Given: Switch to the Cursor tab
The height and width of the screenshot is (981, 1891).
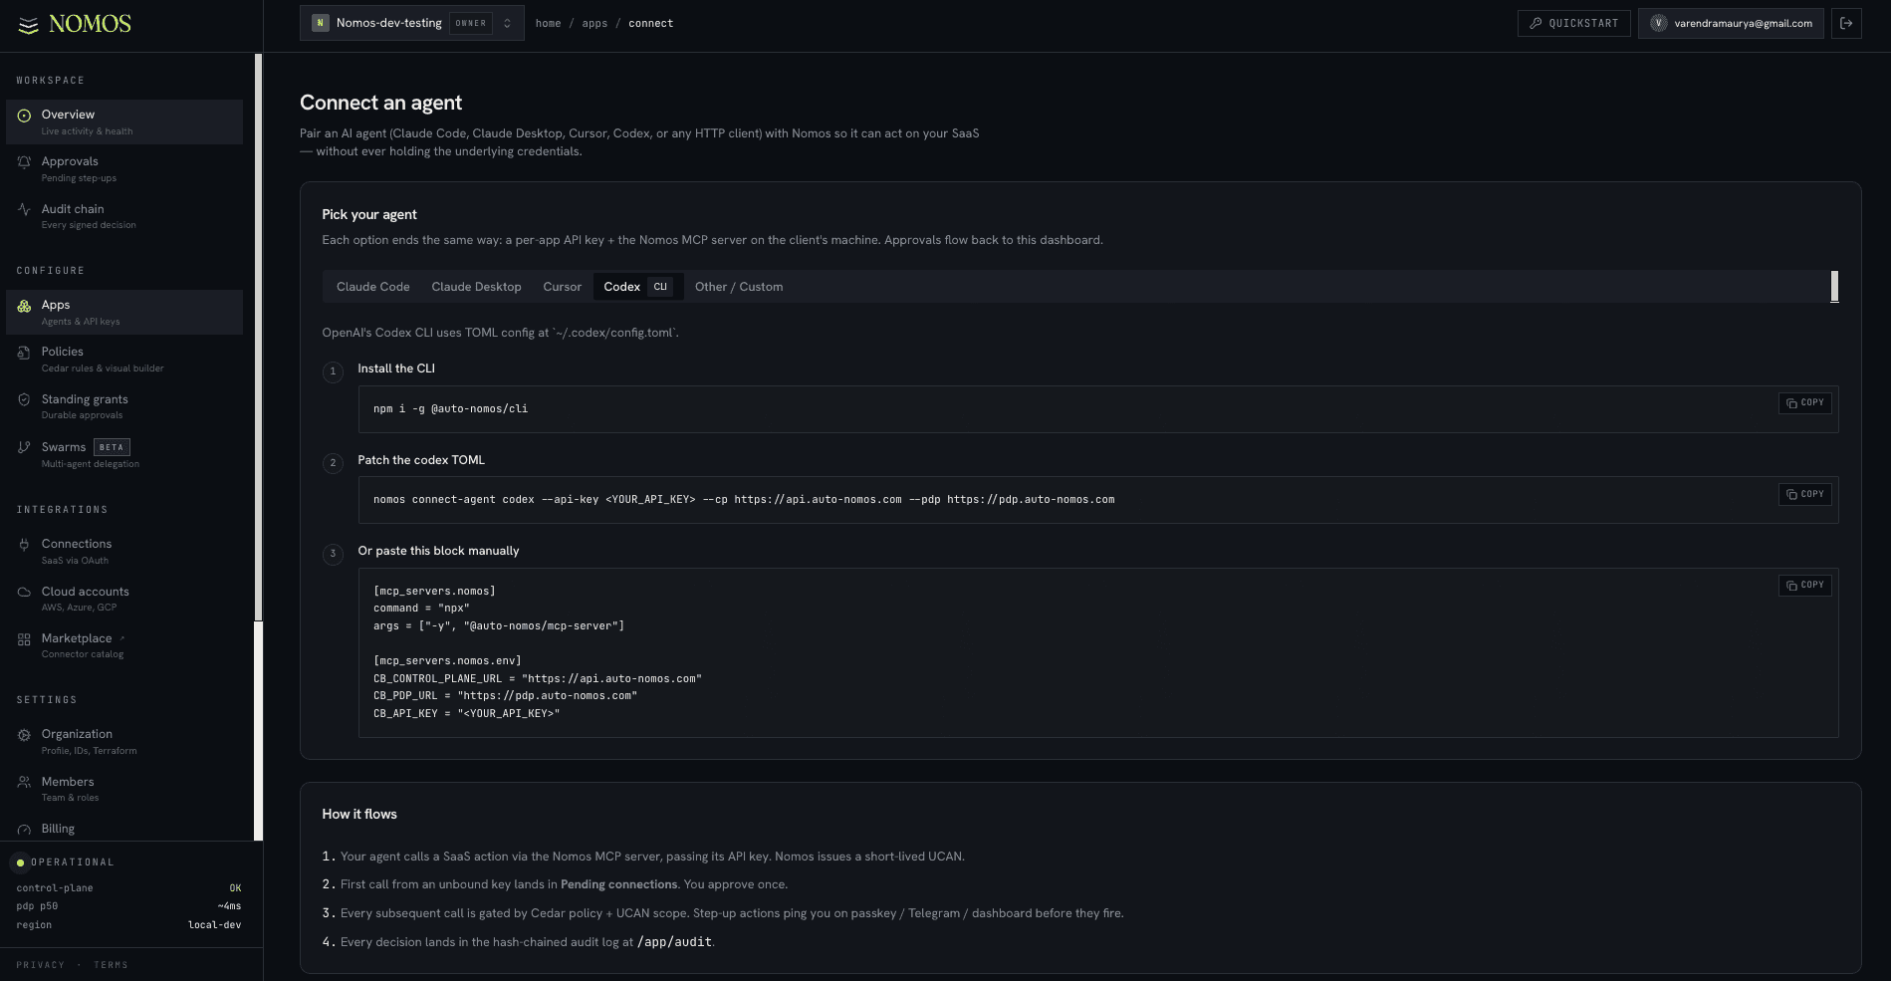Looking at the screenshot, I should click(x=562, y=287).
